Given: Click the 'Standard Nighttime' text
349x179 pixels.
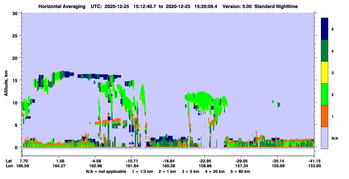Looking at the screenshot, I should coord(276,6).
